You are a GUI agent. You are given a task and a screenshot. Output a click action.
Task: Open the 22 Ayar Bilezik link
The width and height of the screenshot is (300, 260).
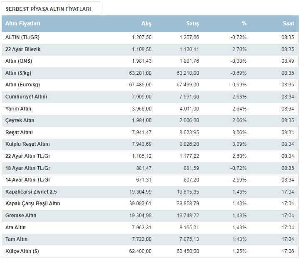[x=23, y=49]
